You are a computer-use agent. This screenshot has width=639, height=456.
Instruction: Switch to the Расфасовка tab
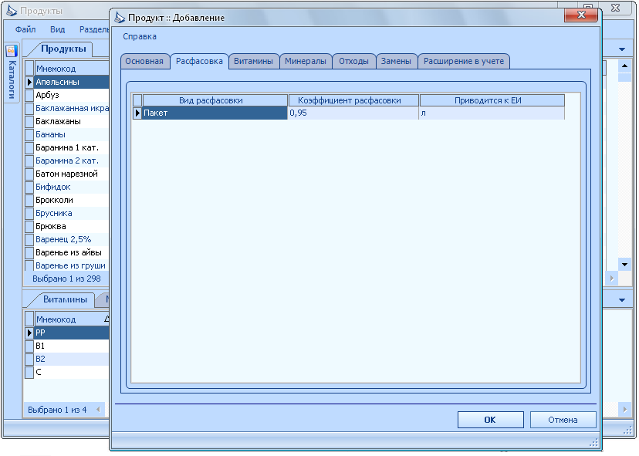[x=199, y=61]
